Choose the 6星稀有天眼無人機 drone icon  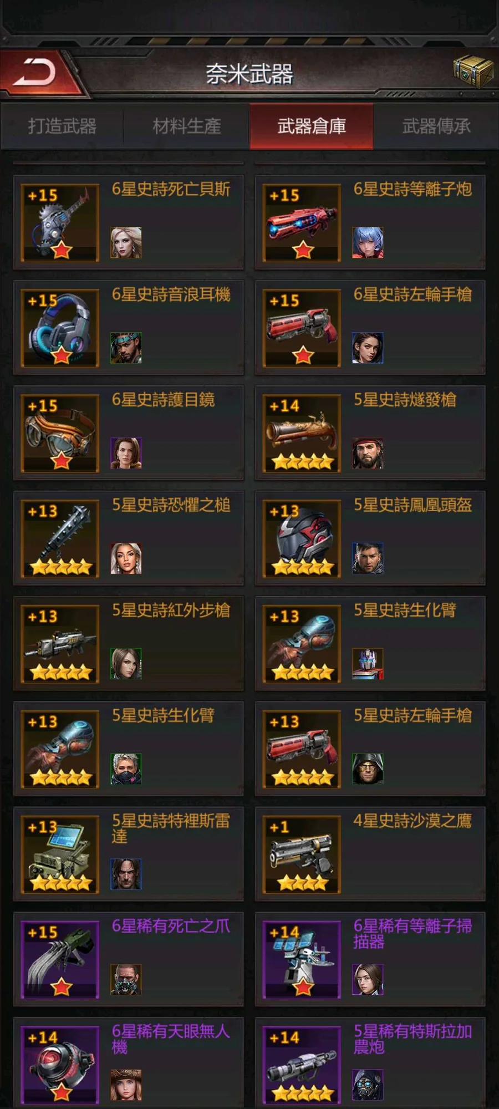pos(60,1065)
